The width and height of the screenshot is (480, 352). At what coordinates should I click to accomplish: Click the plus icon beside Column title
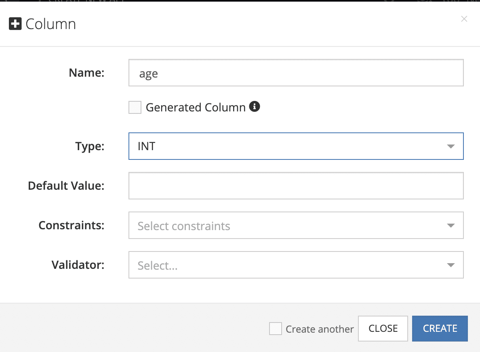(x=15, y=24)
